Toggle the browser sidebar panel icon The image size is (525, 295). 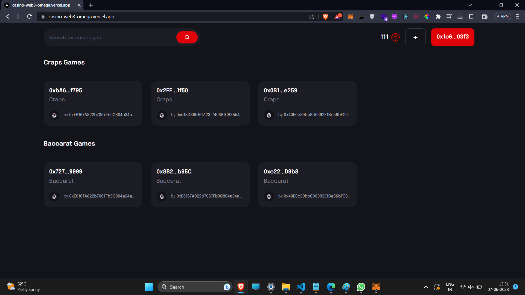click(471, 17)
